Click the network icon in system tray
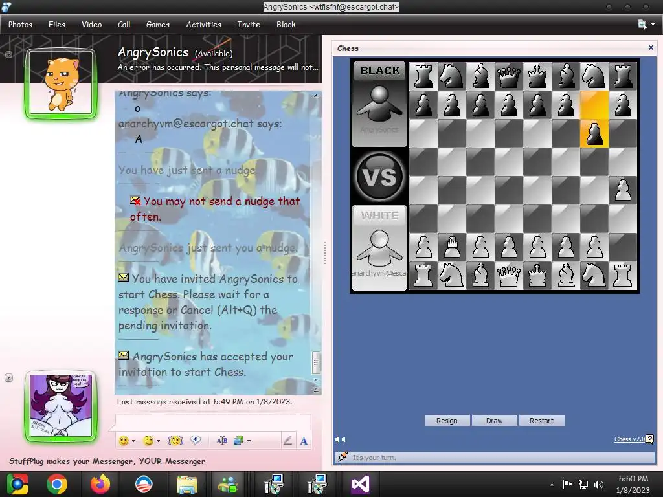The width and height of the screenshot is (663, 497). pyautogui.click(x=583, y=484)
